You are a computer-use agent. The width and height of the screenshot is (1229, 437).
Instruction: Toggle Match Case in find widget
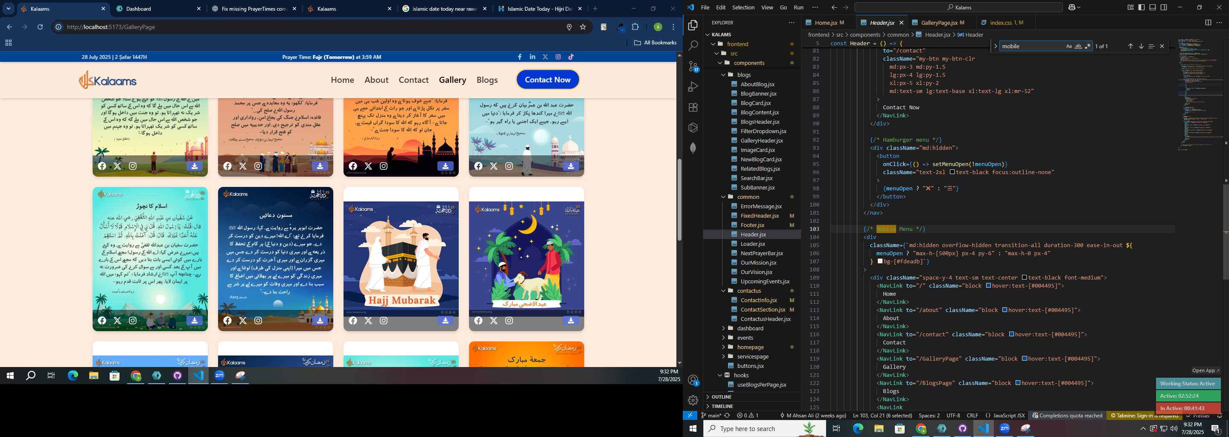[x=1069, y=46]
